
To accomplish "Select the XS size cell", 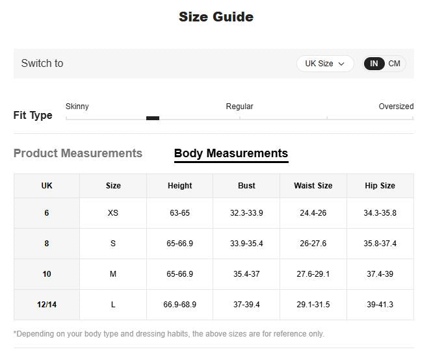I will point(113,213).
